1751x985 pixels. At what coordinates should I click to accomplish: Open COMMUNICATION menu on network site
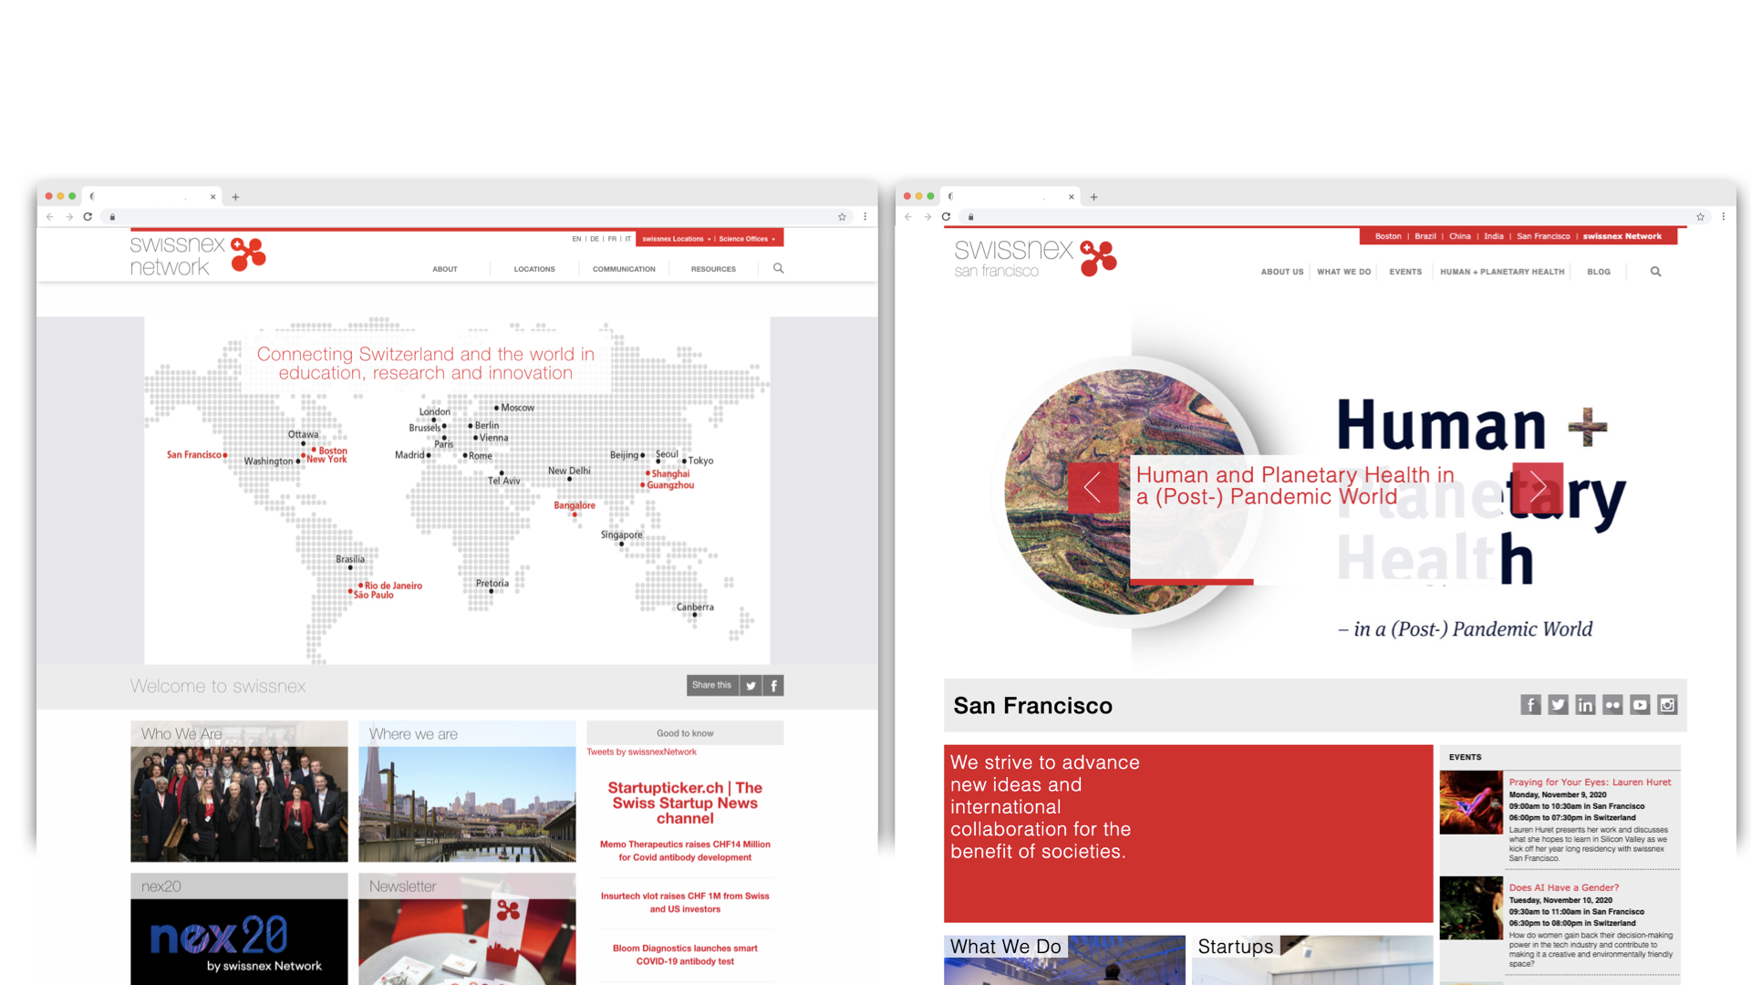click(624, 269)
